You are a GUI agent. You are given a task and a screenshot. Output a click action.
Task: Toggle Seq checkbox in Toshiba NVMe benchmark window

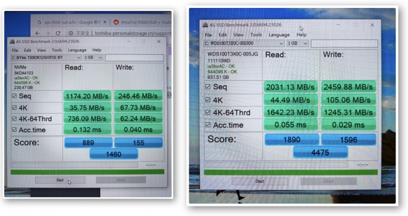(x=14, y=96)
